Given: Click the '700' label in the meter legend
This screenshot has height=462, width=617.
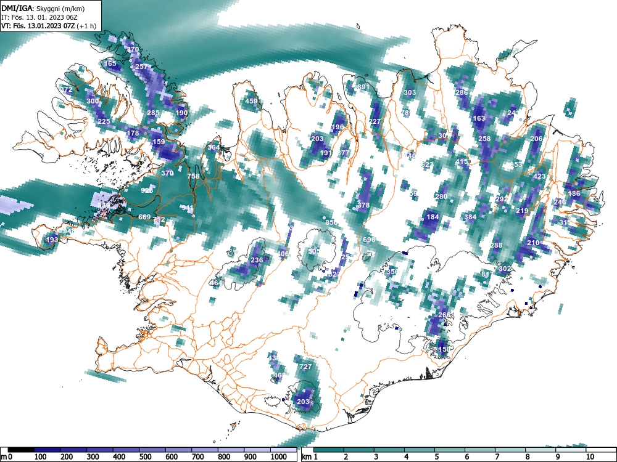Looking at the screenshot, I should point(197,457).
